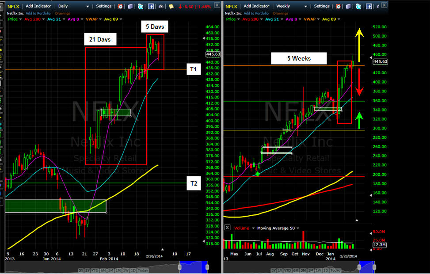Share the Weekly chart via the Twitter icon
Viewport: 430px width, 274px height.
pyautogui.click(x=358, y=6)
